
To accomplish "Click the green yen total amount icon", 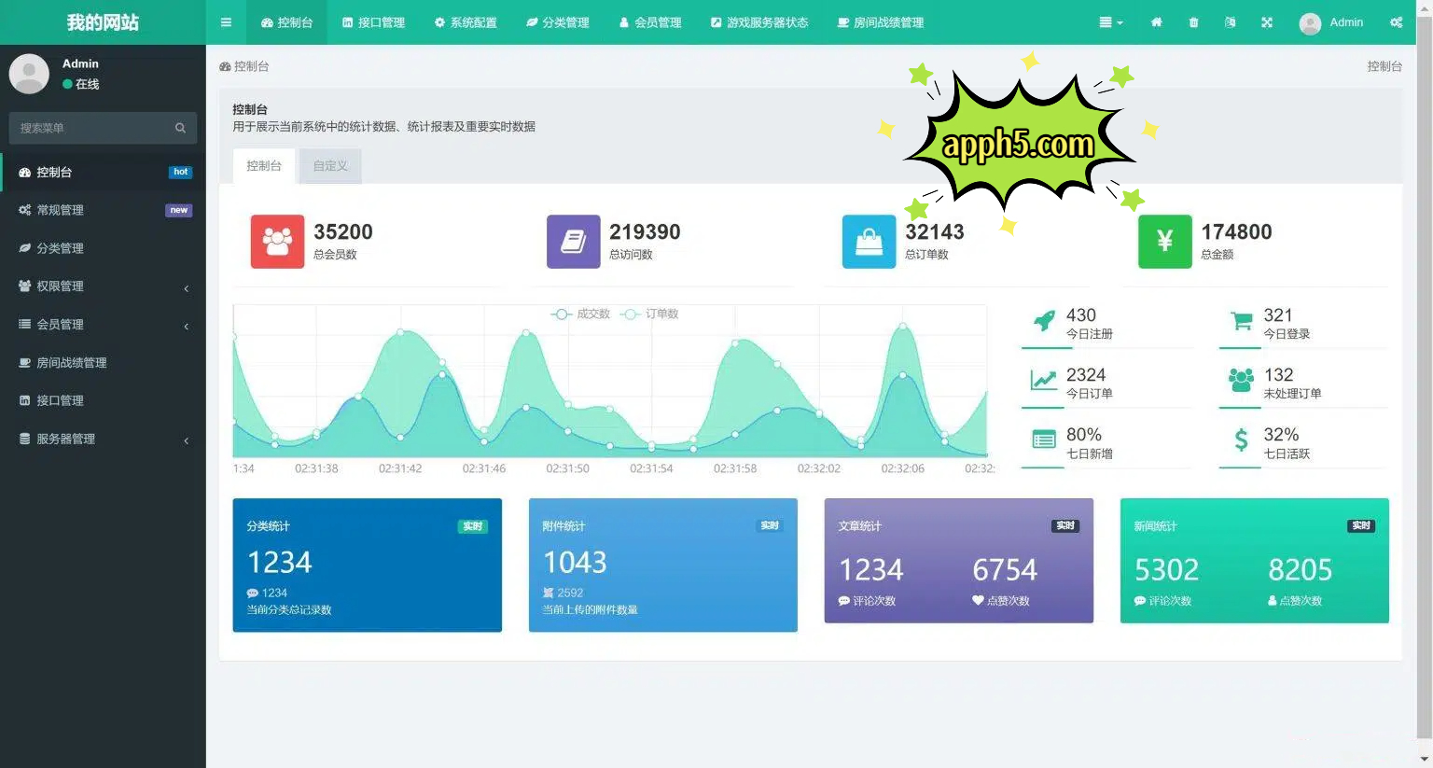I will pyautogui.click(x=1164, y=242).
